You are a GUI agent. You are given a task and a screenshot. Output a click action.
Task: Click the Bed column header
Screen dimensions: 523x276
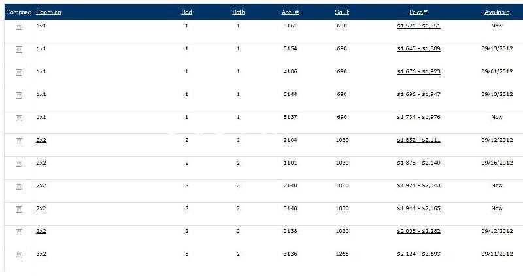(186, 12)
